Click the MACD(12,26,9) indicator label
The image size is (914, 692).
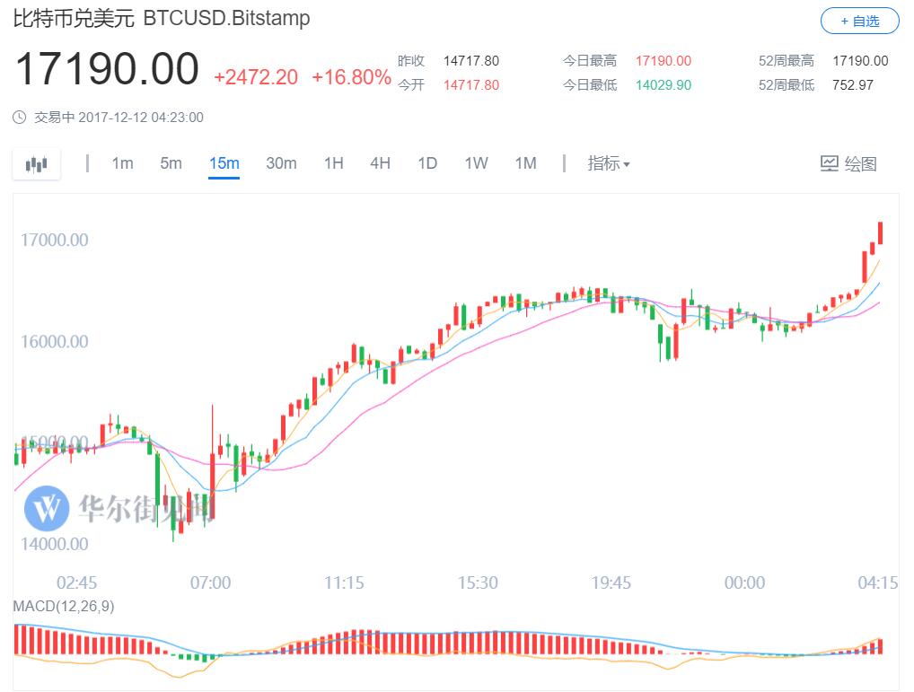(64, 607)
